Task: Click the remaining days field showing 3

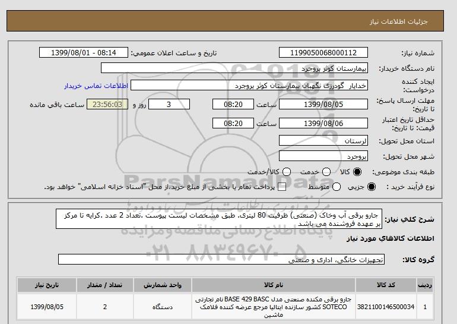Action: click(169, 104)
